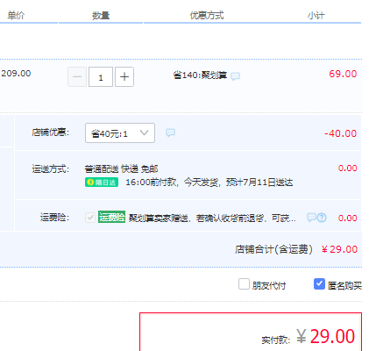Open the 省40元 store discount dropdown
This screenshot has height=351, width=369.
click(120, 133)
